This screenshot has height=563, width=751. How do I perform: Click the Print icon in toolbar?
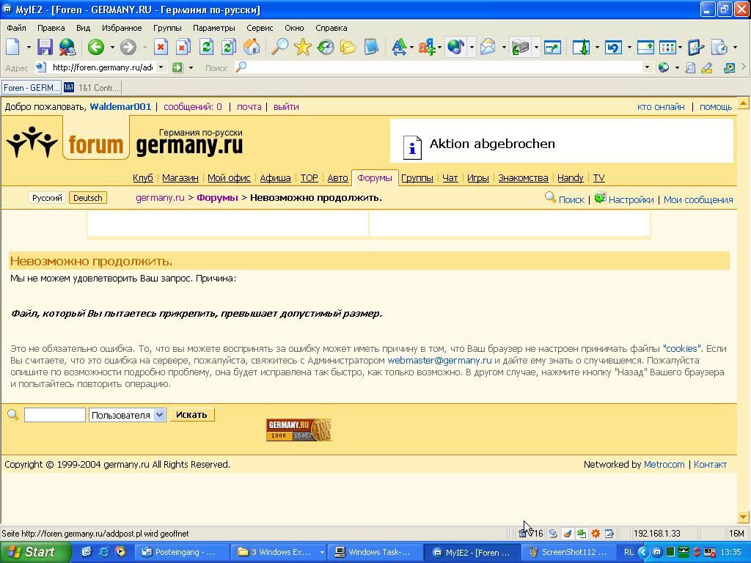520,48
